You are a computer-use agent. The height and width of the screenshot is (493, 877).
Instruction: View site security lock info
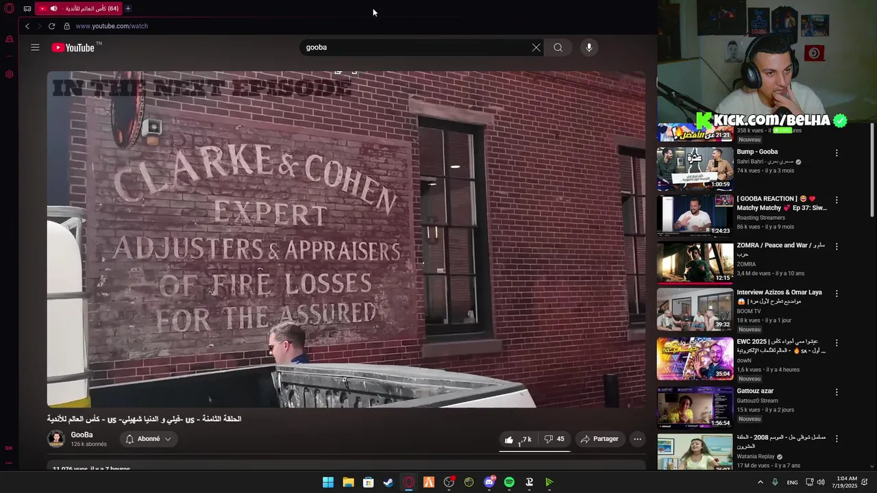[x=66, y=26]
